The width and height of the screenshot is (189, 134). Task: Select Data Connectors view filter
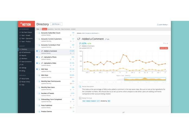(x=66, y=29)
